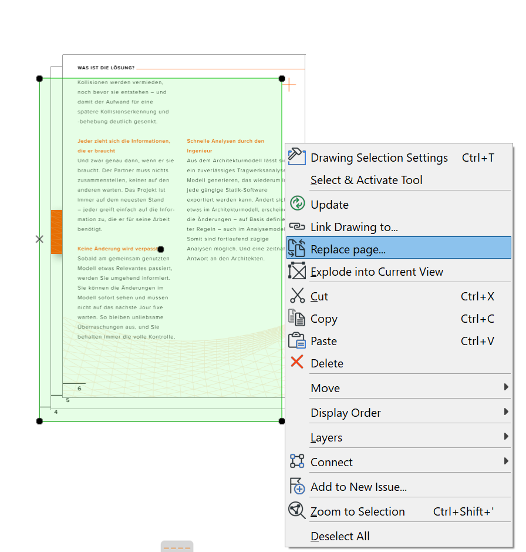Click the Replace page icon
The height and width of the screenshot is (552, 526).
tap(296, 248)
